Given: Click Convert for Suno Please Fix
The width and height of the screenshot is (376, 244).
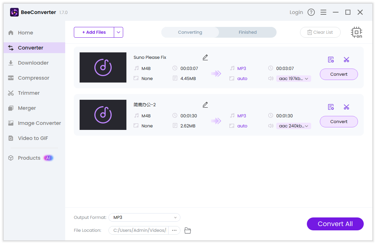Looking at the screenshot, I should tap(339, 74).
